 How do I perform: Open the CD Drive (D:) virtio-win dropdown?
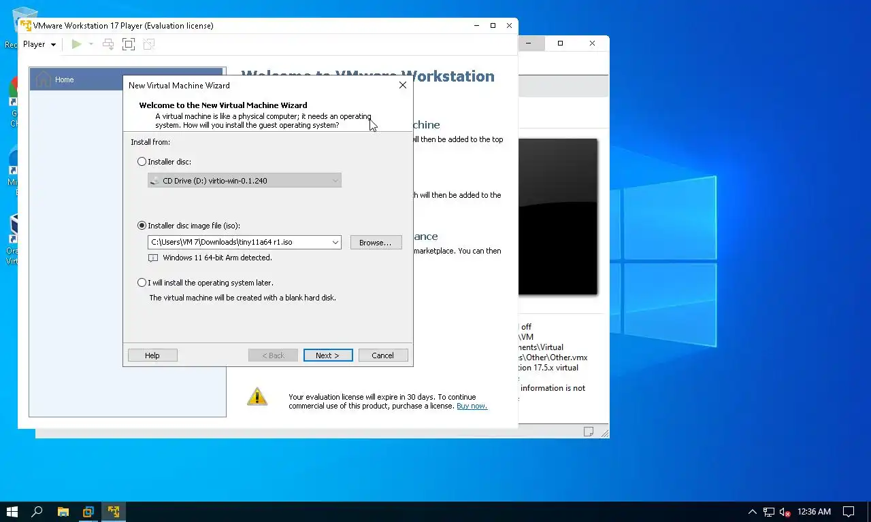point(244,181)
